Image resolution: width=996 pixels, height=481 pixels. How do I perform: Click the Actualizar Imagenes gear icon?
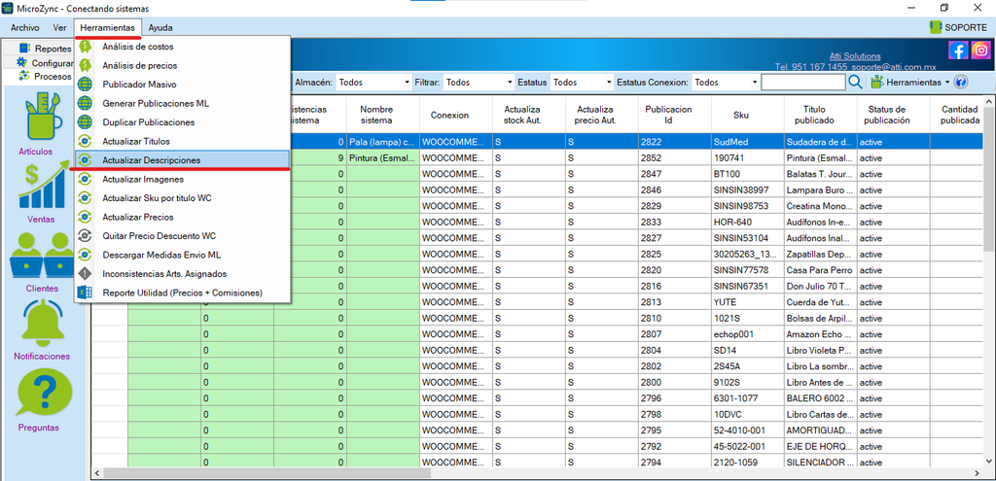click(86, 179)
